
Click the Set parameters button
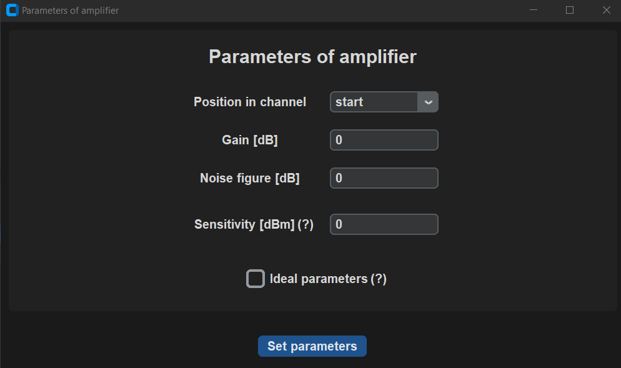point(312,346)
